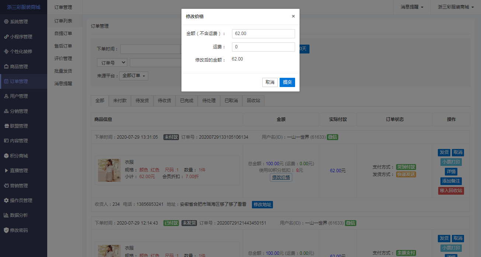Open the 订单号 search type select
The height and width of the screenshot is (257, 481).
coord(112,63)
